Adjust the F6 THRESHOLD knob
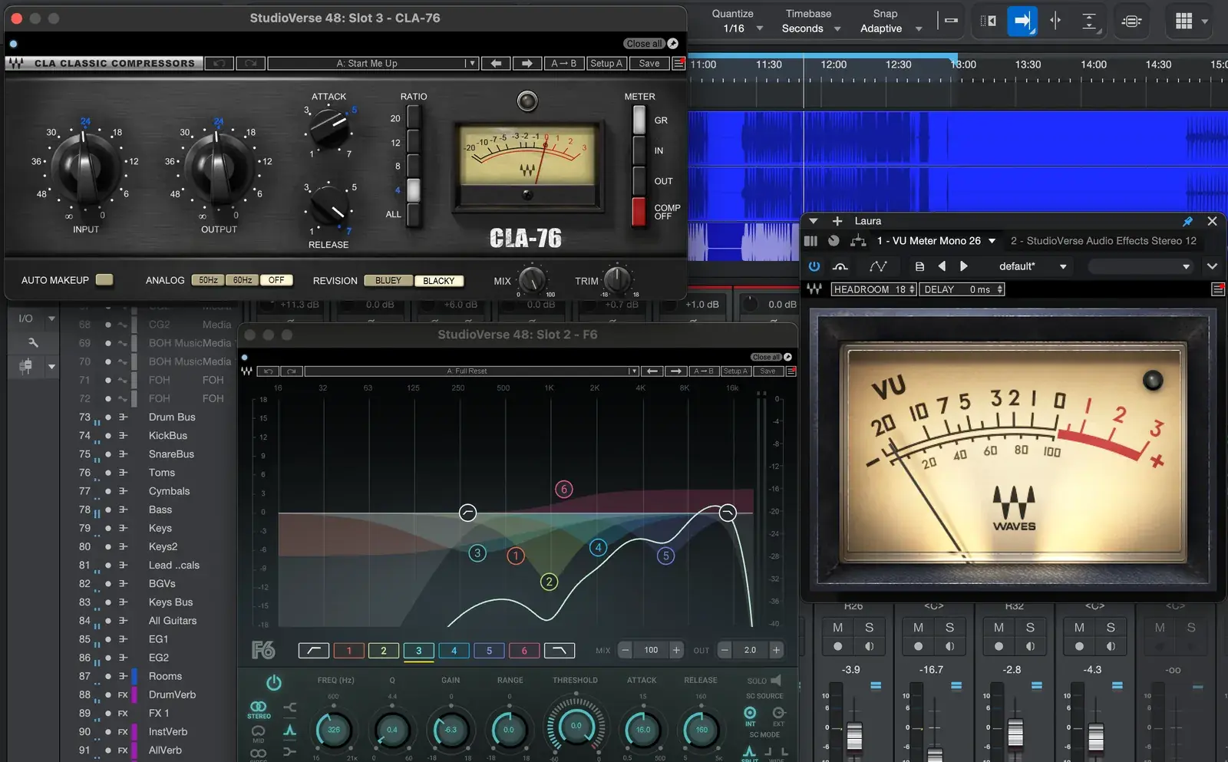 click(x=576, y=726)
